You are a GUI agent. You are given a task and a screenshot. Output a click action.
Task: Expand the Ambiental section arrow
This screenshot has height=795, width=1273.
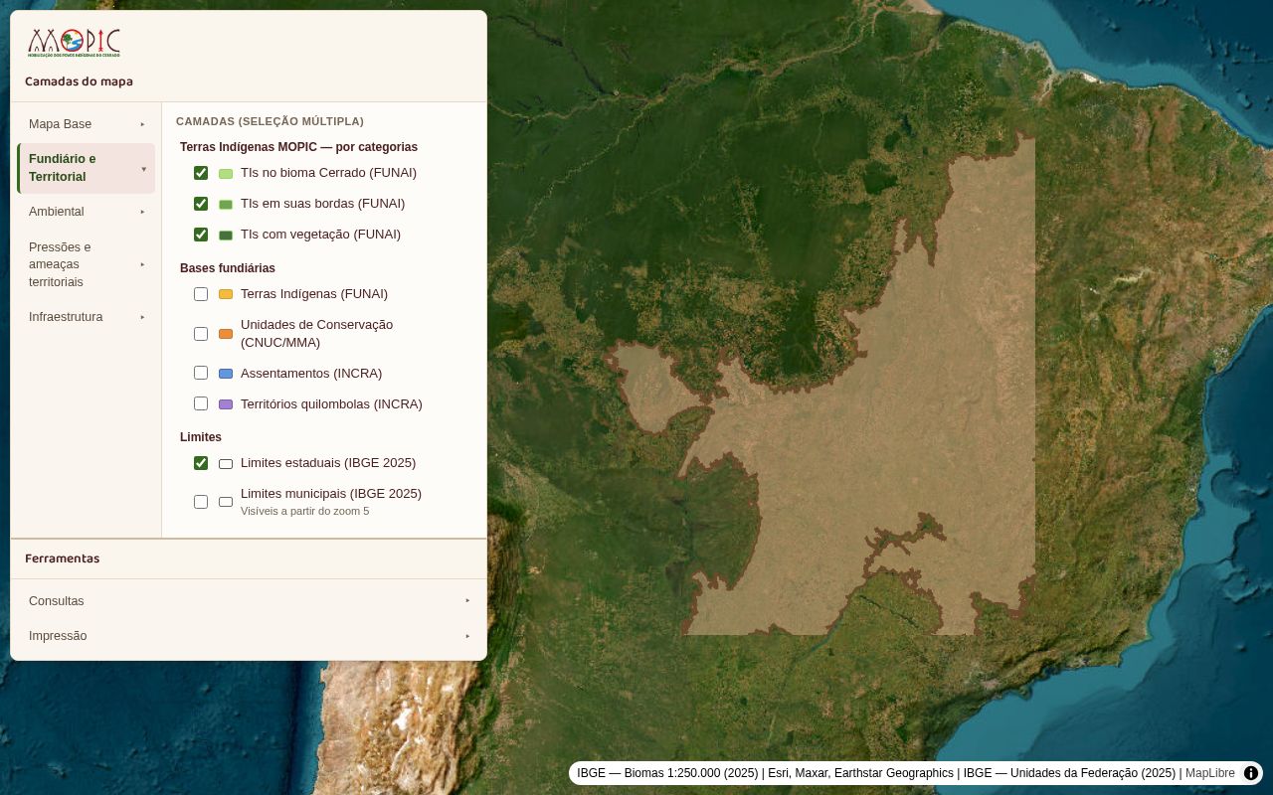coord(142,212)
